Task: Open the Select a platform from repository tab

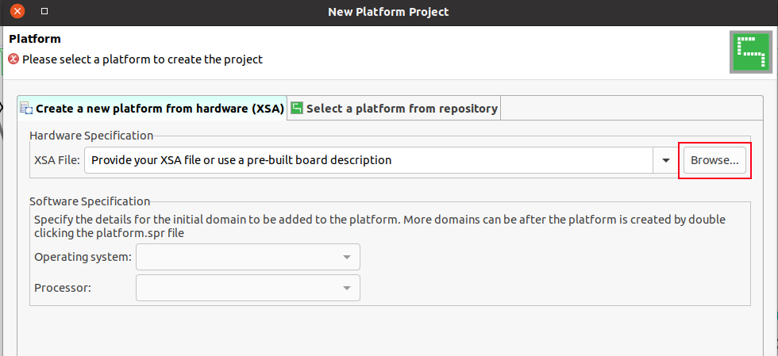Action: pyautogui.click(x=395, y=108)
